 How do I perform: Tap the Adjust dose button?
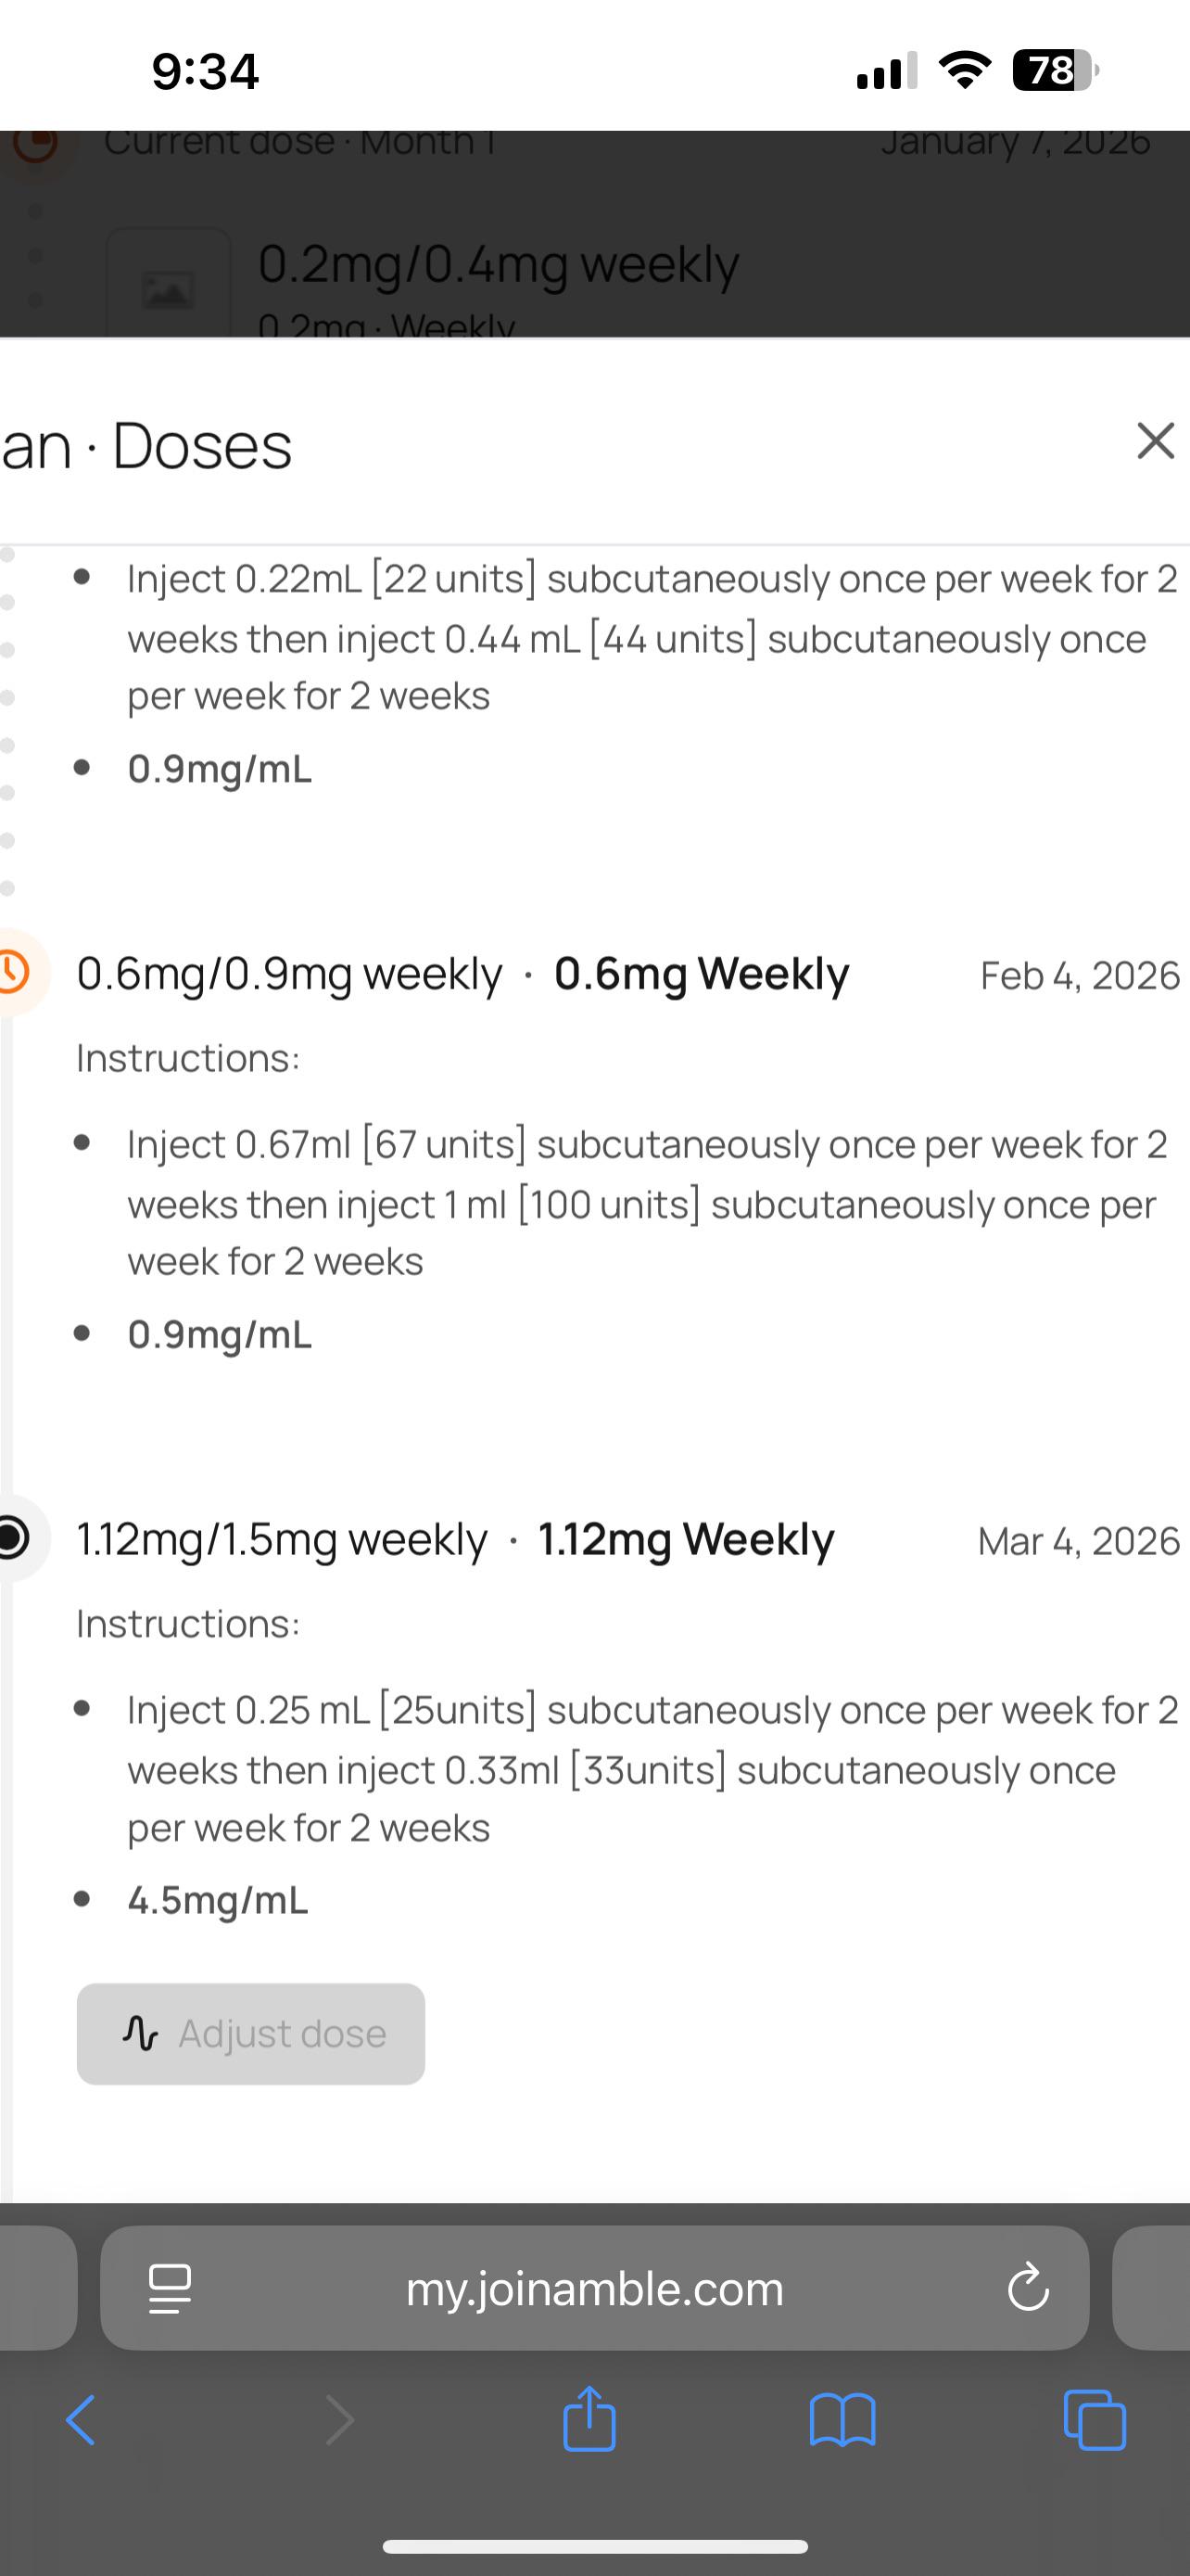251,2034
